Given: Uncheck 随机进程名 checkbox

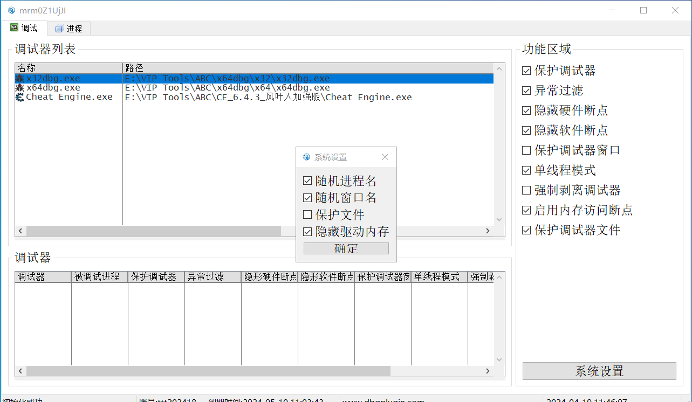Looking at the screenshot, I should pos(307,181).
